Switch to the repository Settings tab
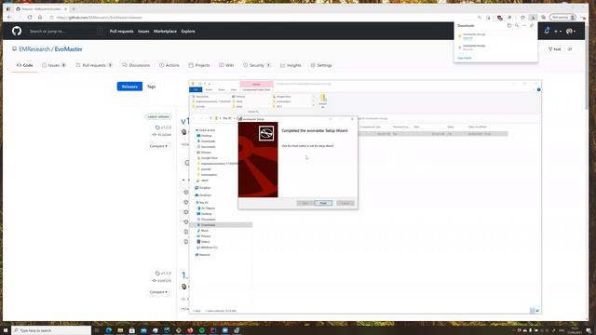 (x=321, y=65)
